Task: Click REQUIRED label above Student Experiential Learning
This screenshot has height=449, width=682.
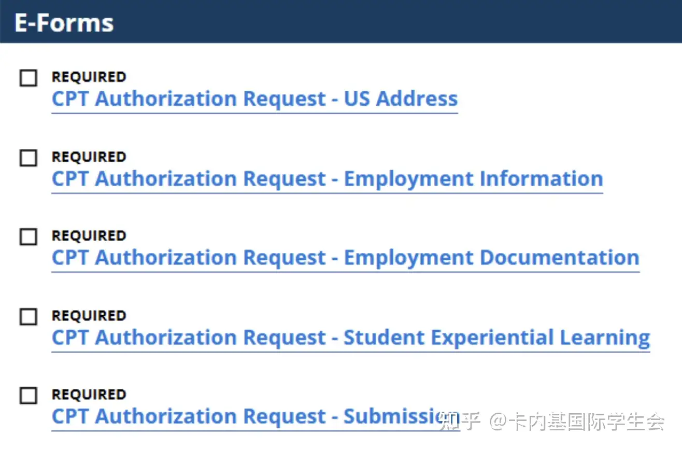Action: coord(89,315)
